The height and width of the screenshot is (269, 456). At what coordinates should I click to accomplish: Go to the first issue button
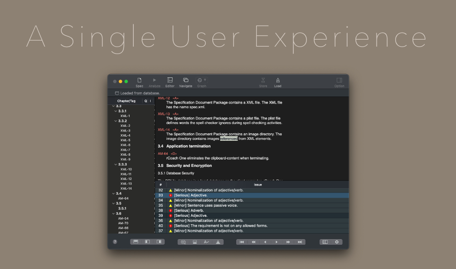pos(242,242)
